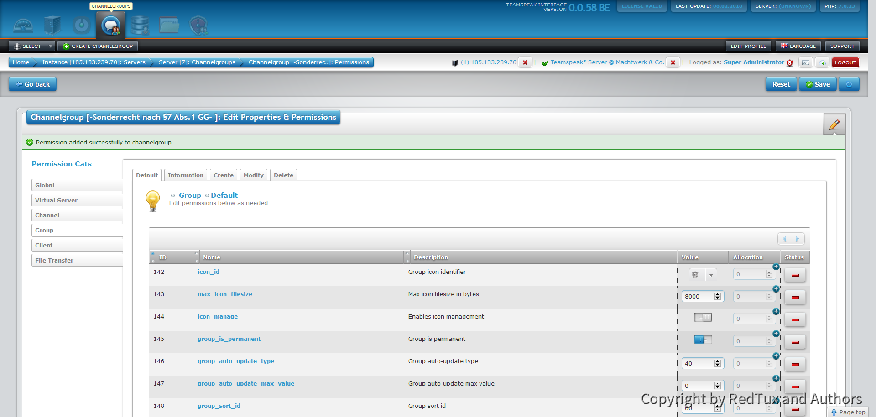Image resolution: width=876 pixels, height=417 pixels.
Task: Open the Support button
Action: [x=842, y=46]
